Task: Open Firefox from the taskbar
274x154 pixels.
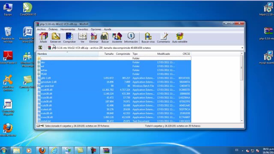Action: coord(42,150)
